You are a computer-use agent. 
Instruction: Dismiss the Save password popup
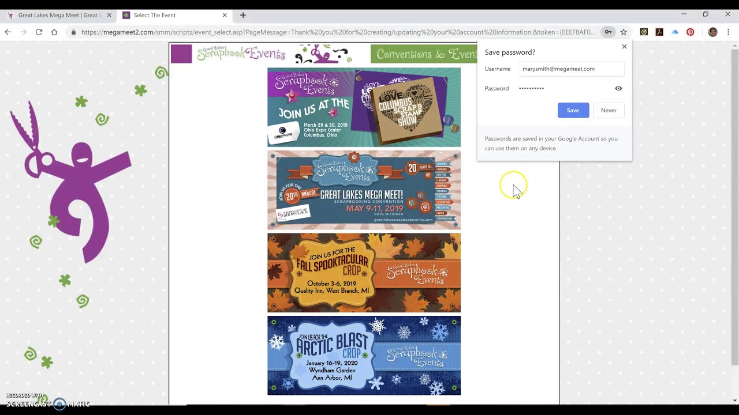624,47
